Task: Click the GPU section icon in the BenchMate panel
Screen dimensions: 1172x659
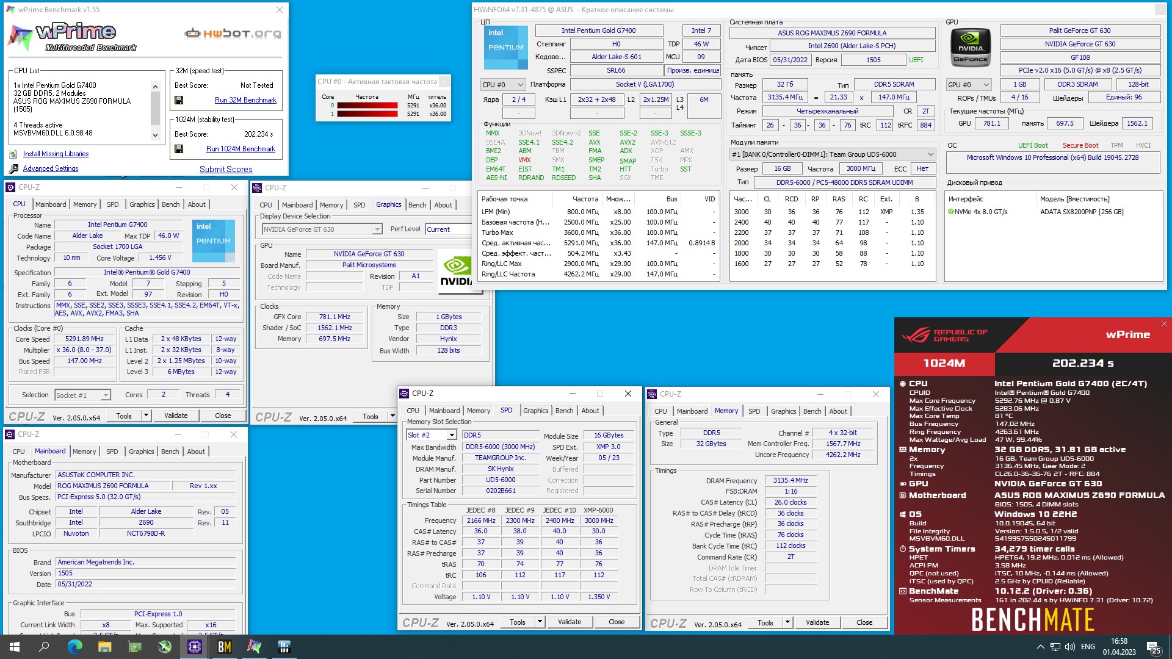Action: click(x=903, y=484)
